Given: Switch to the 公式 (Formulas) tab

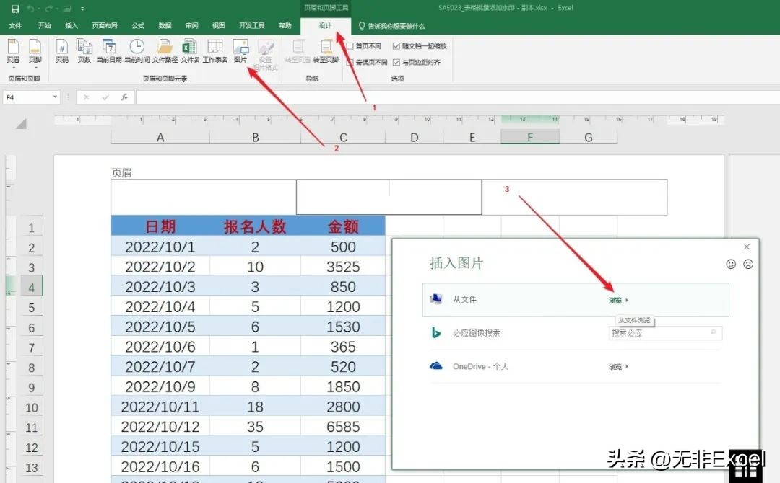Looking at the screenshot, I should click(x=138, y=26).
